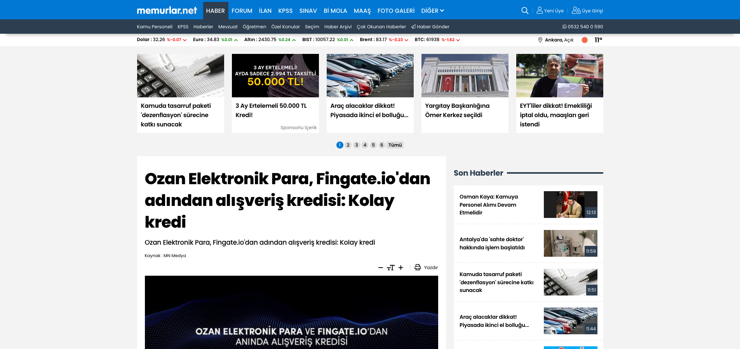Click the 'Kaynak : MN Medya' source text
Screen dimensions: 740x349
click(165, 256)
